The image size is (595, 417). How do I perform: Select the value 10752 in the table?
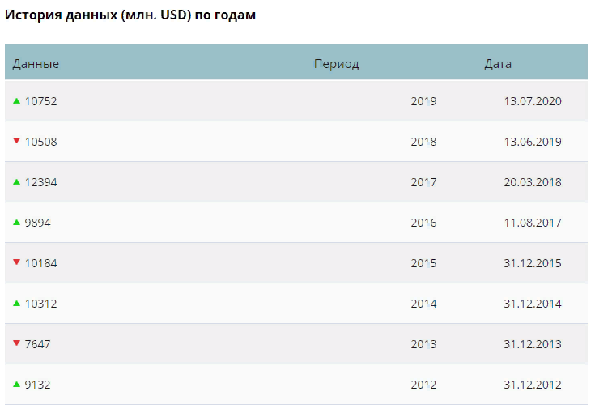click(41, 101)
